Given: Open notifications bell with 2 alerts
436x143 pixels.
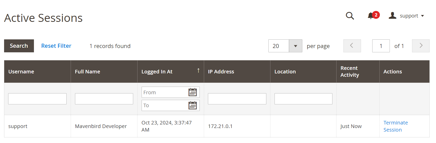Looking at the screenshot, I should [373, 15].
